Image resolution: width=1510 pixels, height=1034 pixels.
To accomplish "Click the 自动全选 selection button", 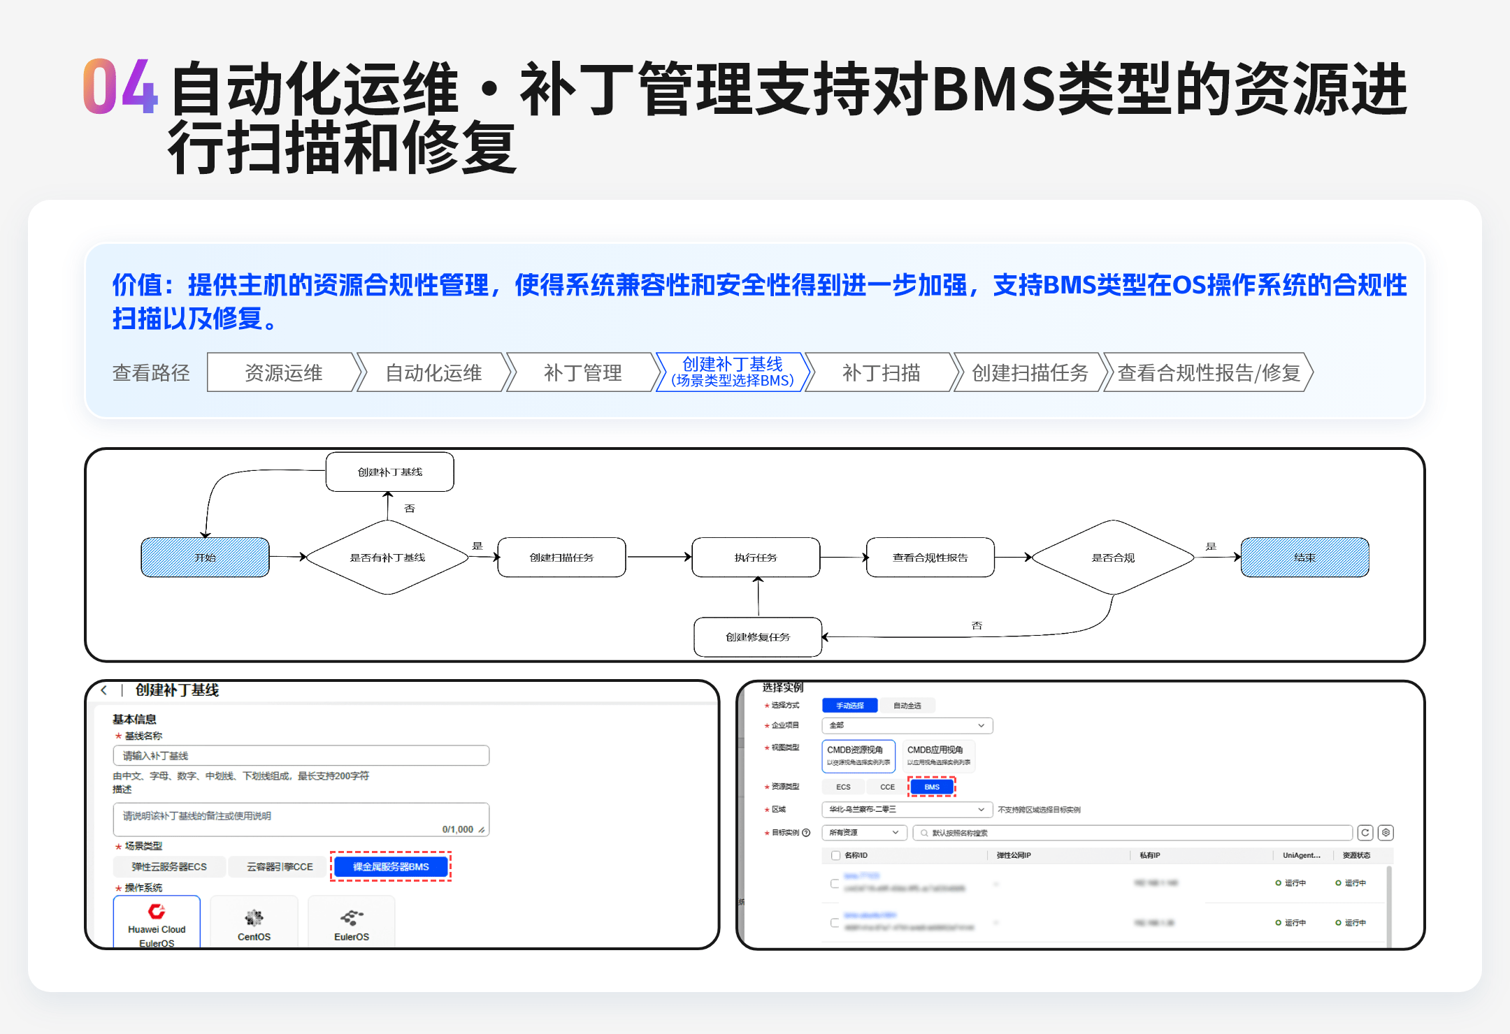I will (x=907, y=706).
